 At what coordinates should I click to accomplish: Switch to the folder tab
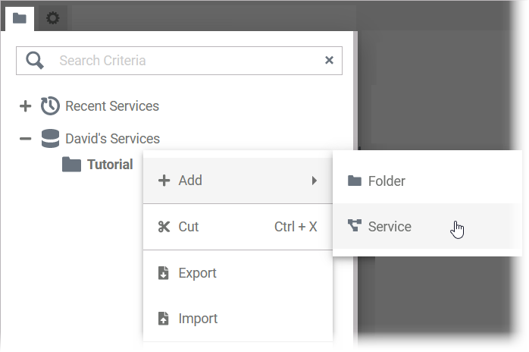coord(19,17)
